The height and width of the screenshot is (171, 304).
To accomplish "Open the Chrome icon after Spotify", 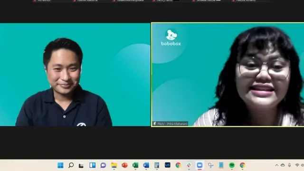I will pyautogui.click(x=242, y=165).
